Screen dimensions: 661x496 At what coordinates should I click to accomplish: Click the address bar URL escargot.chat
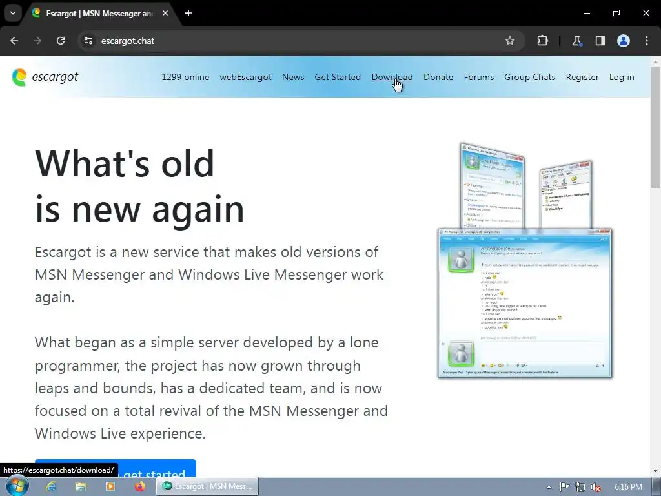[128, 41]
